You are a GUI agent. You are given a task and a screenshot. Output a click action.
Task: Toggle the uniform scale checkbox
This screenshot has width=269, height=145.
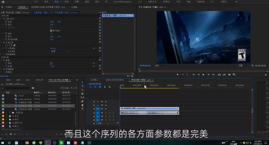click(x=51, y=30)
